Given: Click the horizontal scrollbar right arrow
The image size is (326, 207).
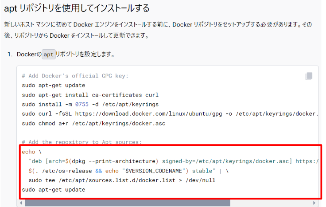Looking at the screenshot, I should [x=314, y=203].
